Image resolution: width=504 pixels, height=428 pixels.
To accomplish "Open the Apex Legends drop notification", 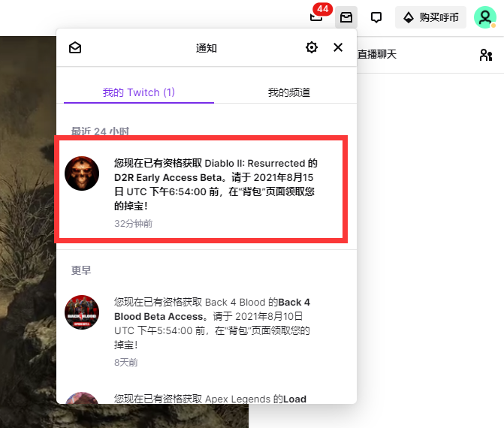I will [x=207, y=397].
